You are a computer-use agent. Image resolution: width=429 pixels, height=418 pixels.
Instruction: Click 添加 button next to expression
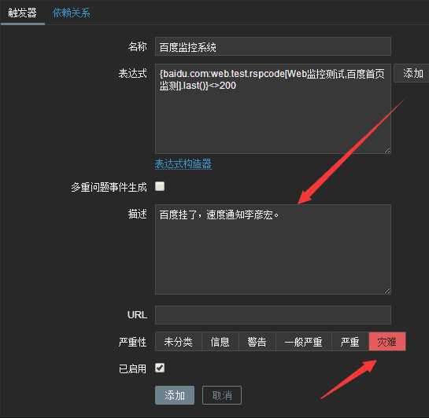(x=412, y=73)
